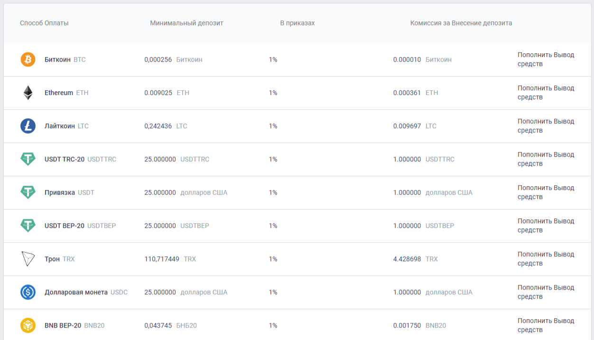Click the Tron TRX triangle icon

[28, 259]
